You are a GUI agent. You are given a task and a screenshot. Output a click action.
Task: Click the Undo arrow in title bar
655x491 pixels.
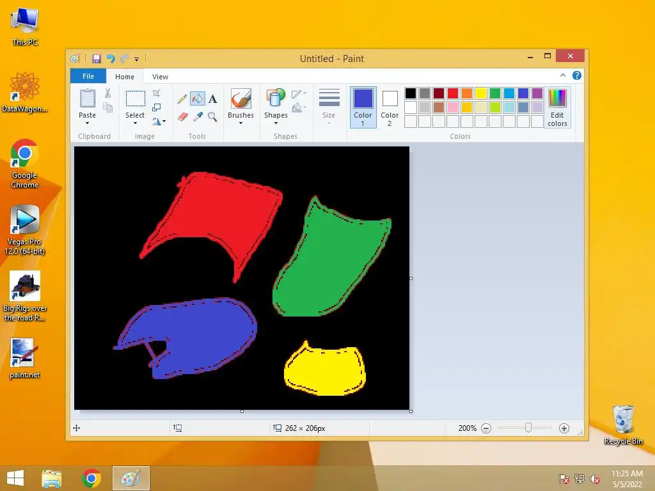(x=111, y=58)
